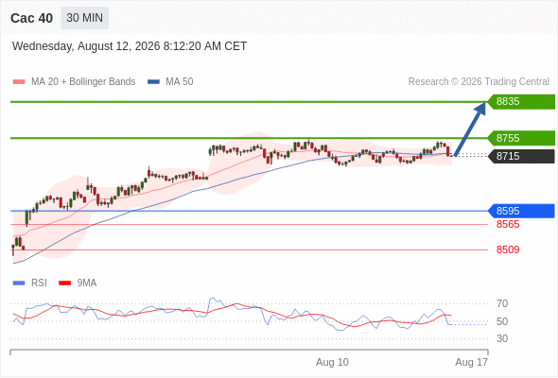Select the 8595 pivot price tag
The width and height of the screenshot is (558, 378).
pyautogui.click(x=521, y=211)
